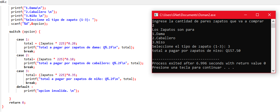Click the console window system icon

(156, 15)
